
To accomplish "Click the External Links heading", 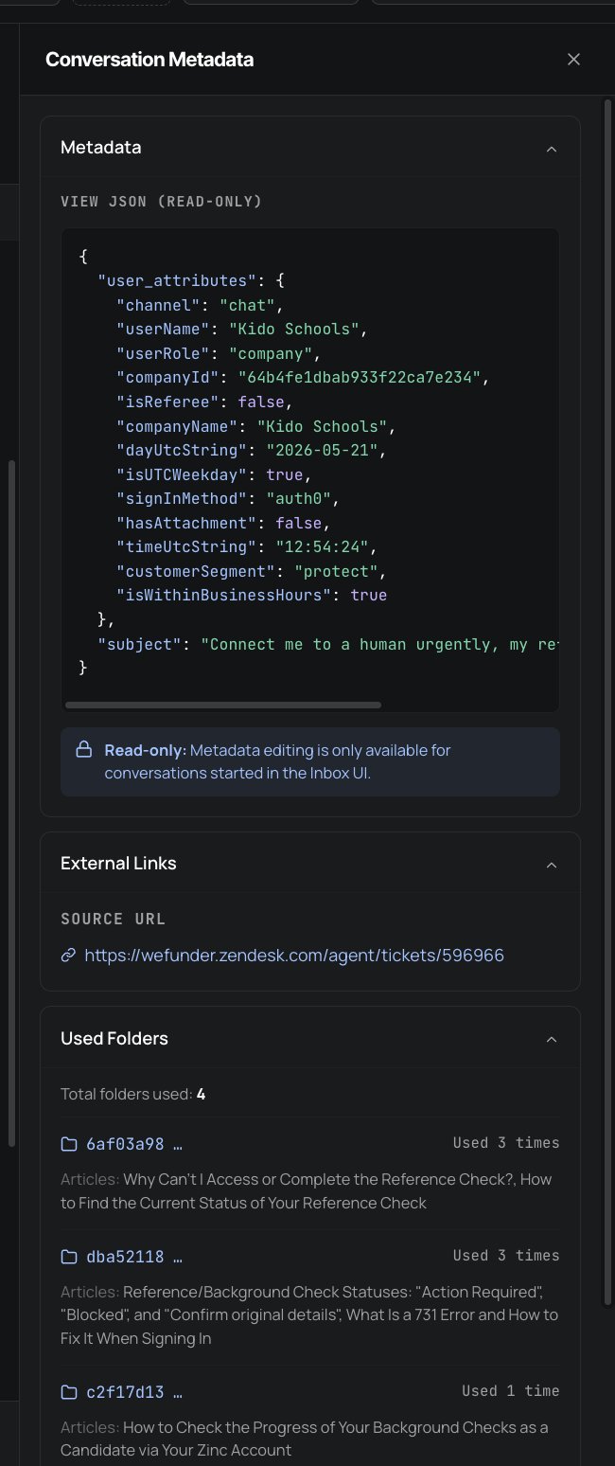I will (x=118, y=864).
